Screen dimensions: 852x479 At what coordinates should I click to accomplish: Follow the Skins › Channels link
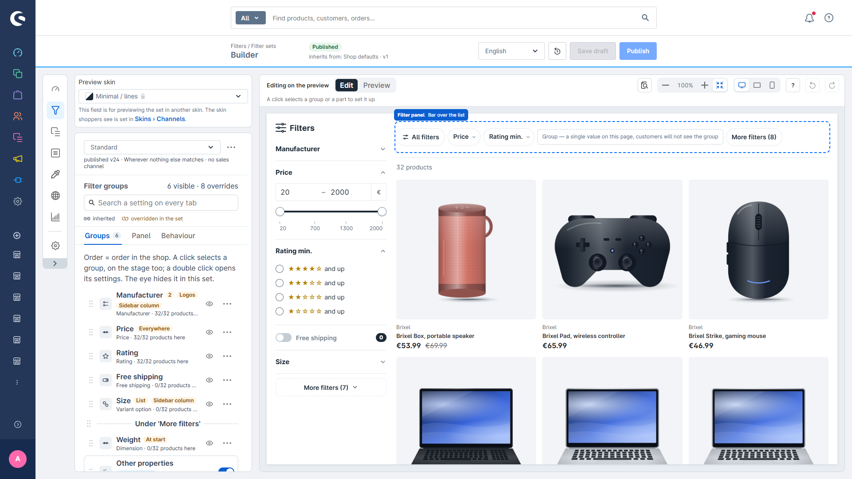[160, 119]
